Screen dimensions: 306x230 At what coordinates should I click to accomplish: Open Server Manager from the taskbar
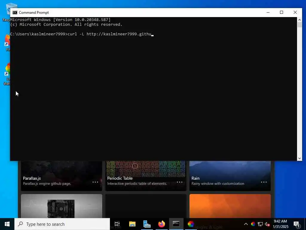[x=147, y=224]
